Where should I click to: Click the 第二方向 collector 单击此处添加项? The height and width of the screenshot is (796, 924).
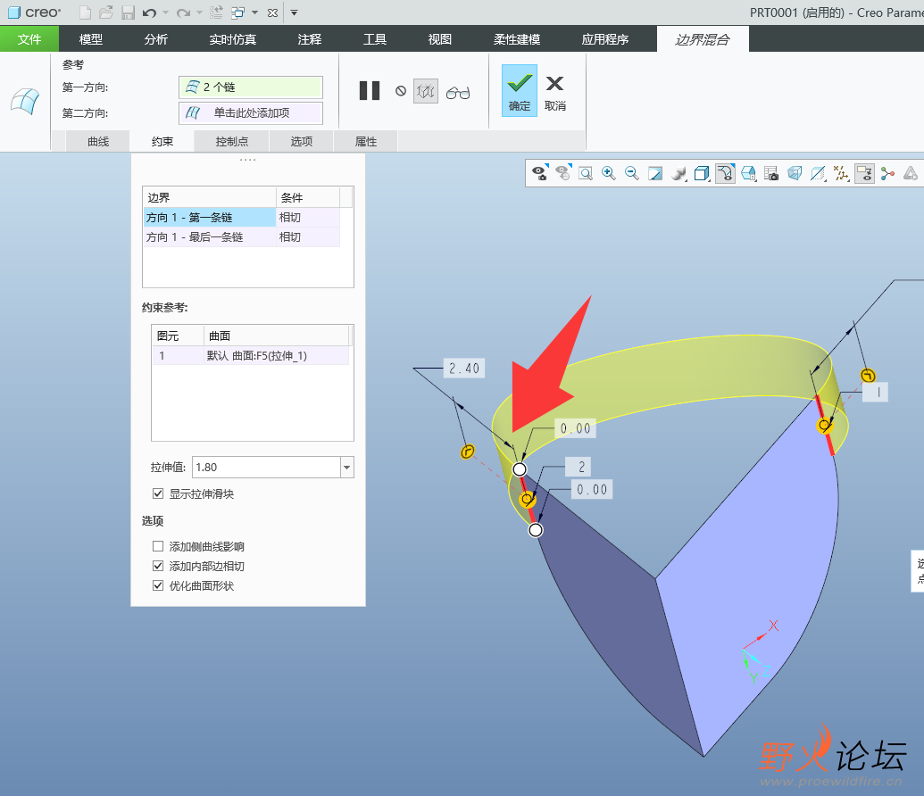click(x=251, y=112)
